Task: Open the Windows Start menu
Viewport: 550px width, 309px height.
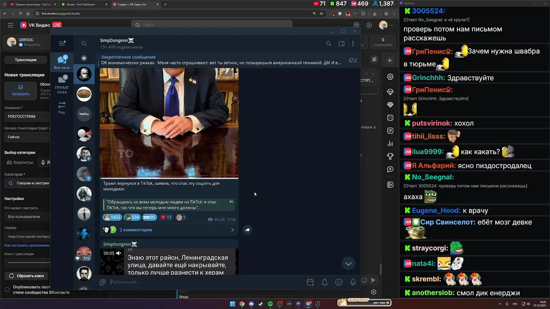Action: tap(232, 304)
